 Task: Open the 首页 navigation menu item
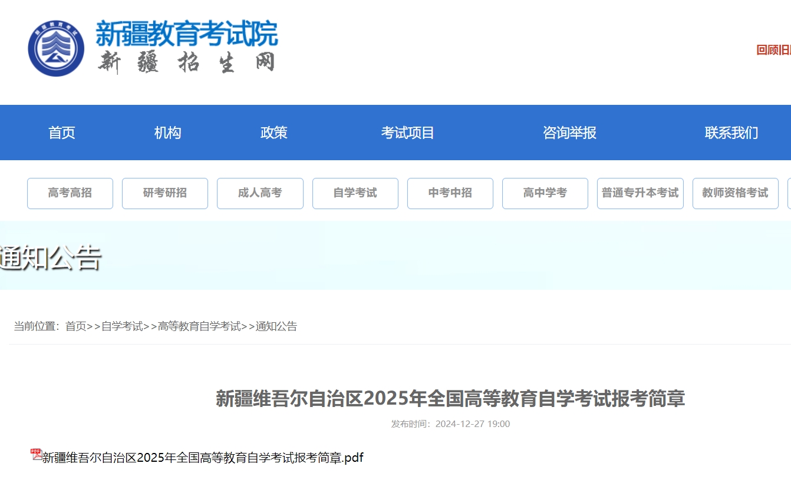pos(61,133)
